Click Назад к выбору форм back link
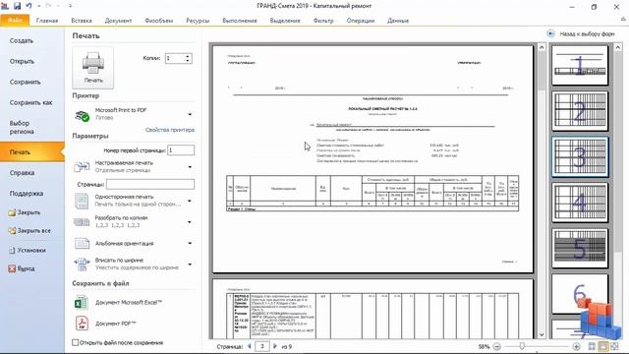Screen dimensions: 629x354 (581, 34)
